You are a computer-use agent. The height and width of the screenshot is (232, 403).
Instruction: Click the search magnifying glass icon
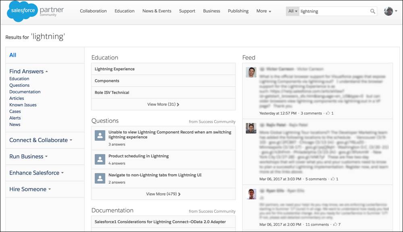pyautogui.click(x=372, y=11)
